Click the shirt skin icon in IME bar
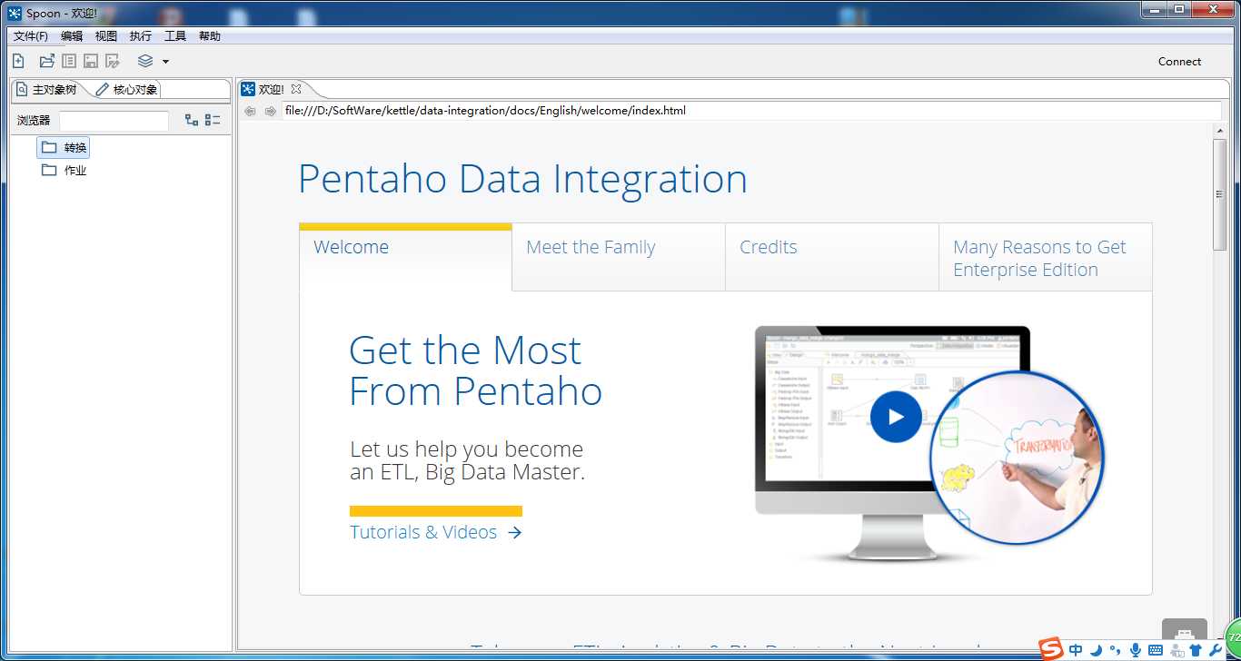This screenshot has width=1241, height=661. 1196,650
